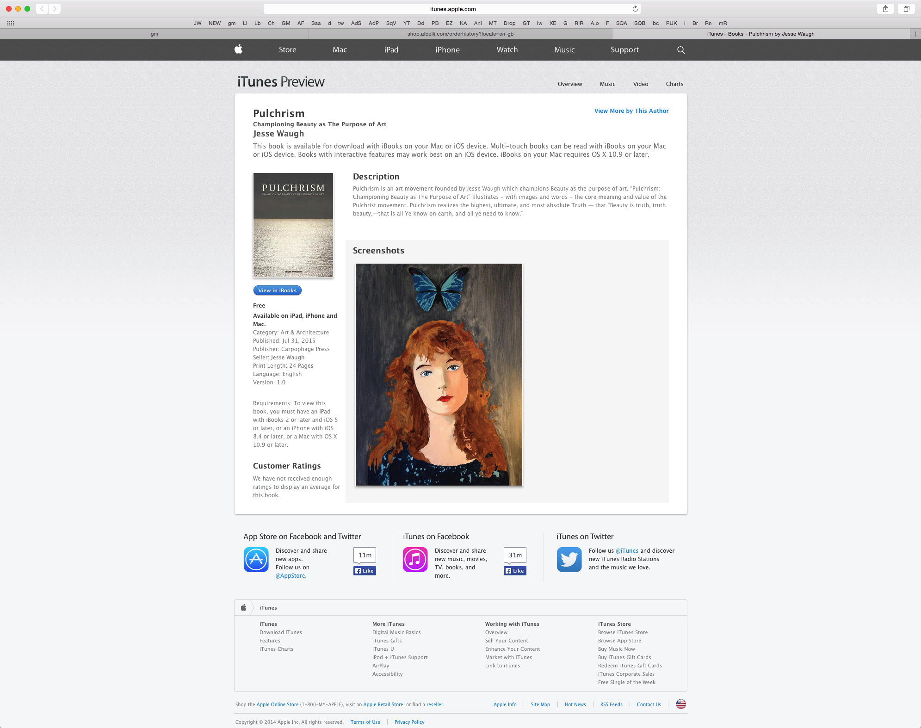Click the Safari back arrow button
This screenshot has width=921, height=728.
click(42, 9)
